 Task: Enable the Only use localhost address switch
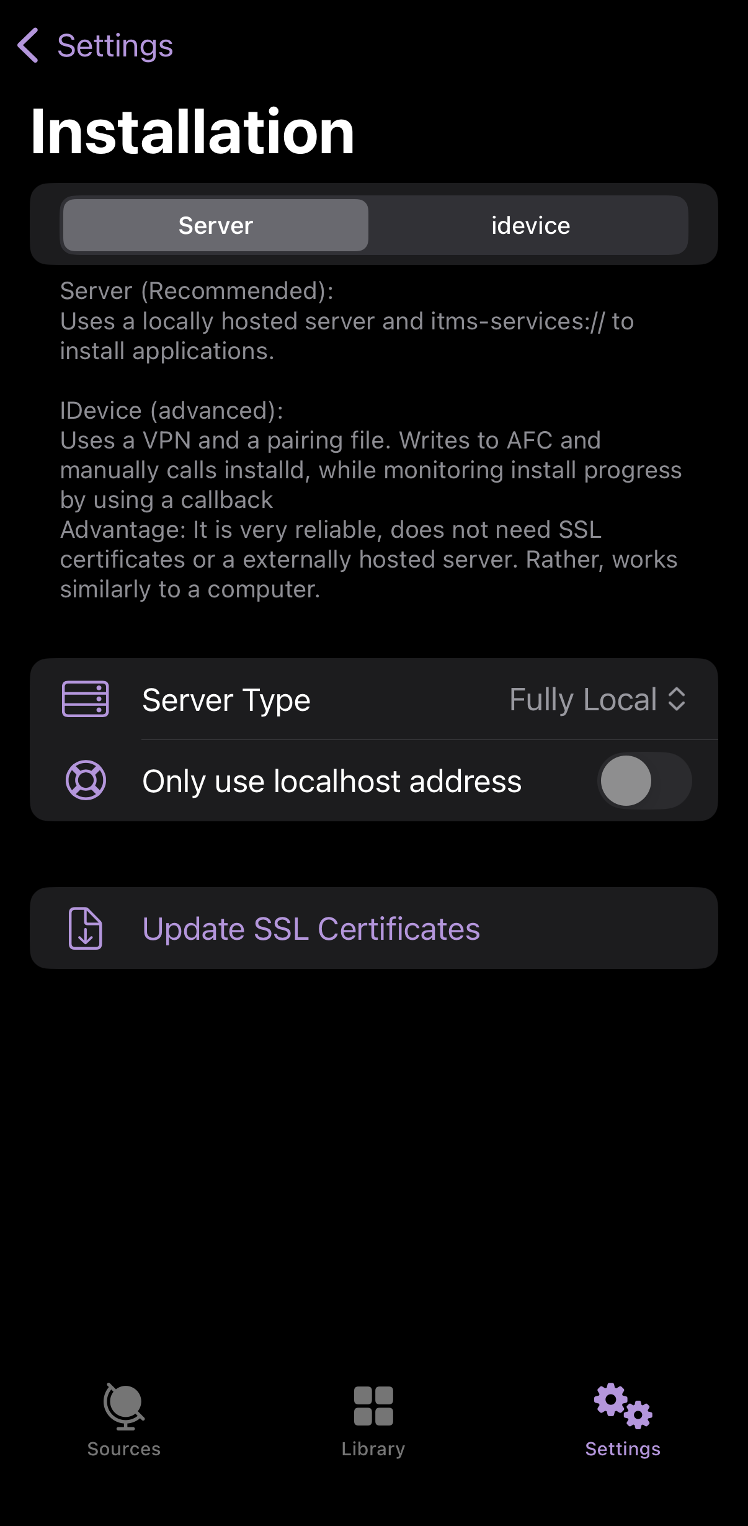click(x=644, y=780)
